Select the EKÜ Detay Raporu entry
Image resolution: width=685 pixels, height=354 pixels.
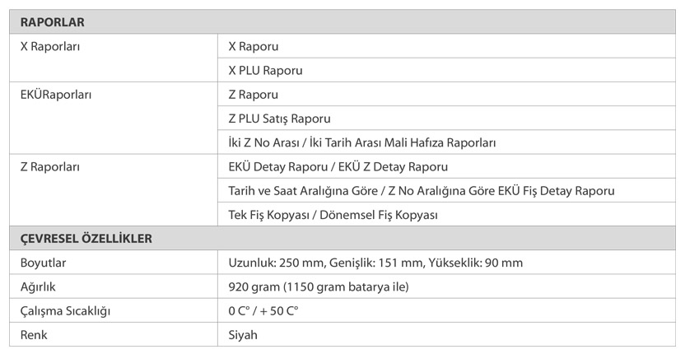[x=338, y=166]
